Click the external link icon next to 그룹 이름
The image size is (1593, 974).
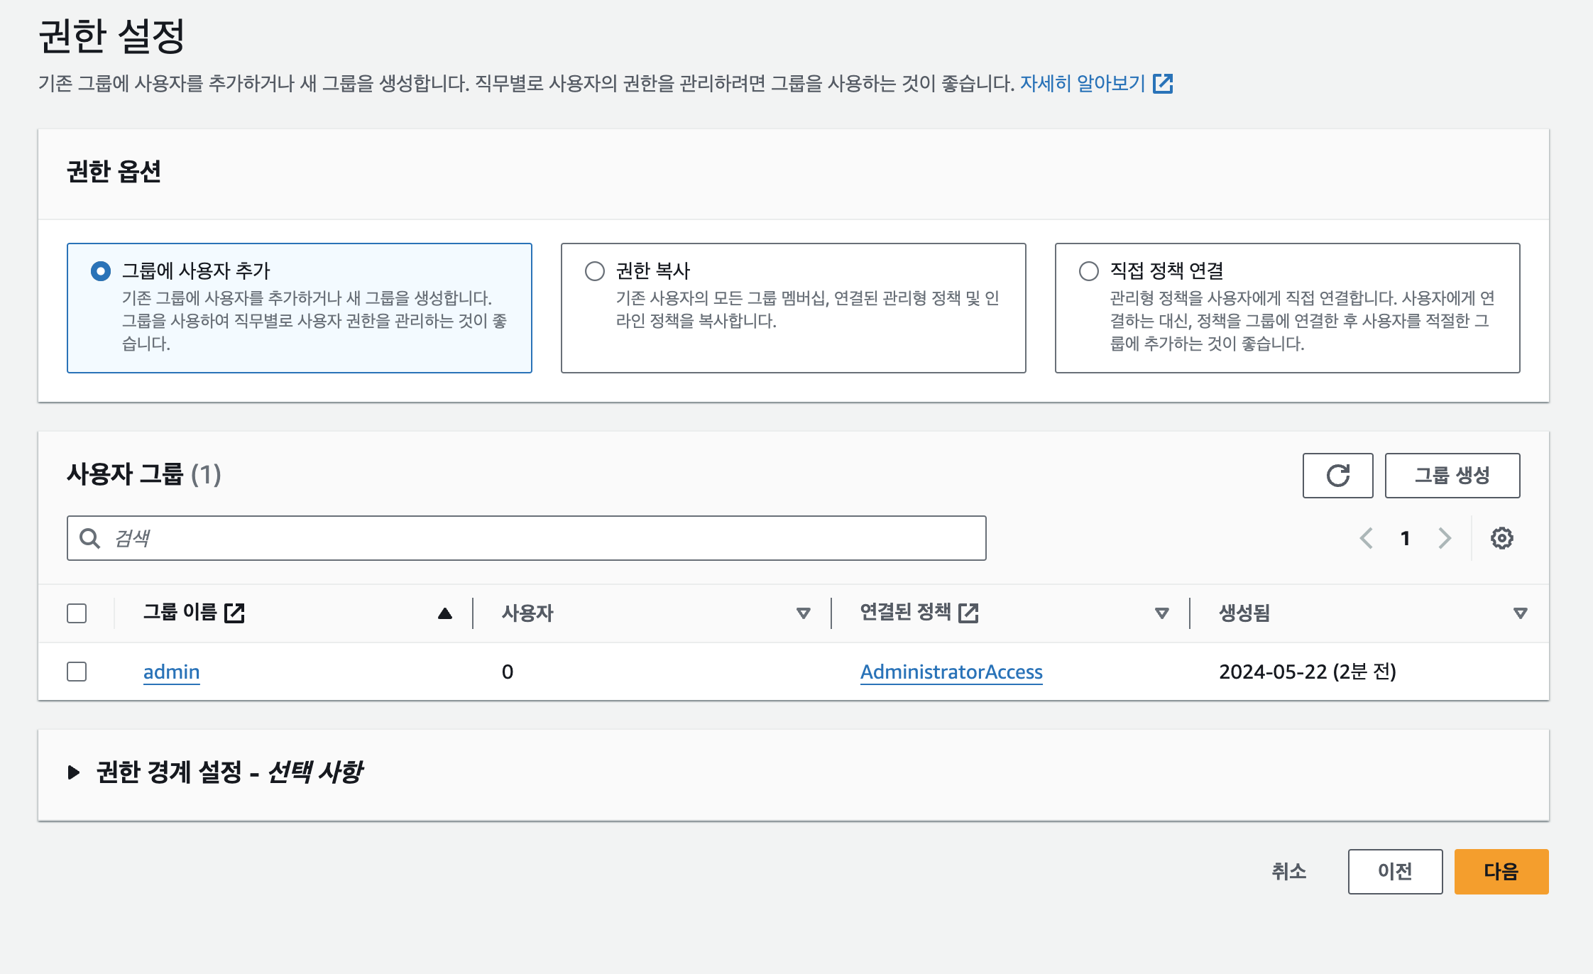point(234,613)
